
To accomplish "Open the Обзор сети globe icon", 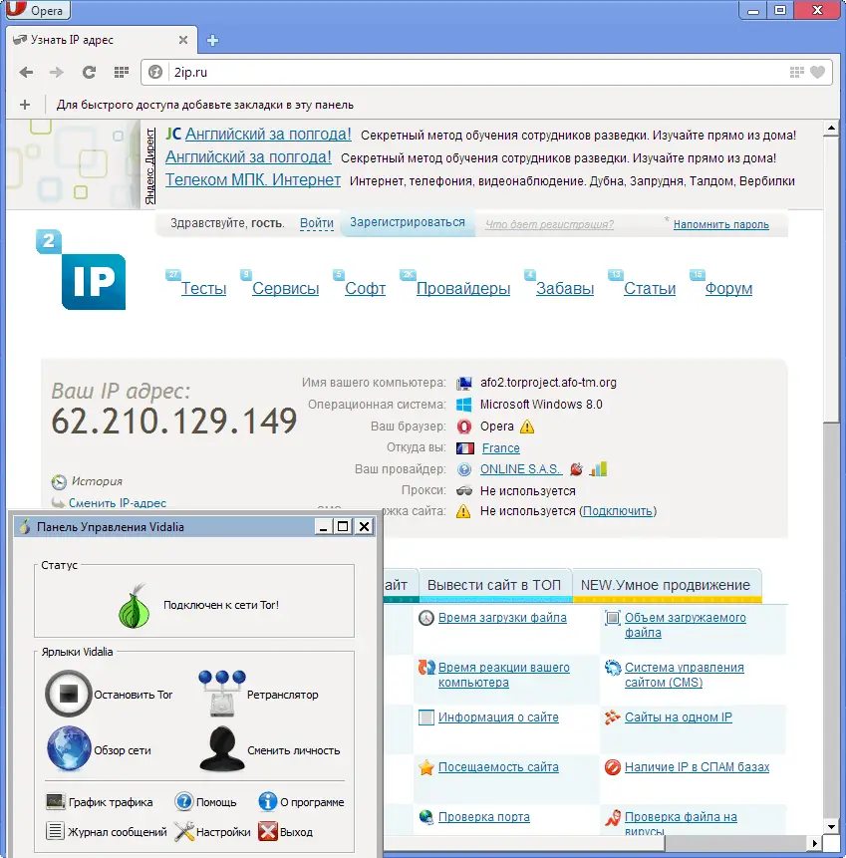I will click(x=69, y=748).
